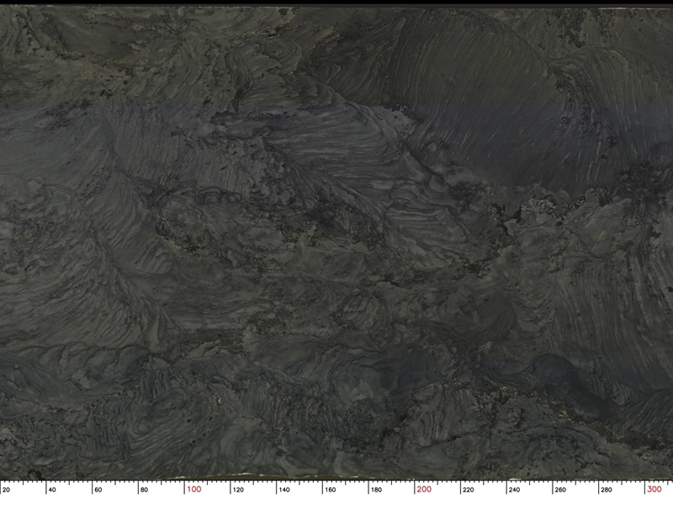The image size is (673, 505).
Task: Click the ruler mark labeled 140
Action: [x=284, y=490]
